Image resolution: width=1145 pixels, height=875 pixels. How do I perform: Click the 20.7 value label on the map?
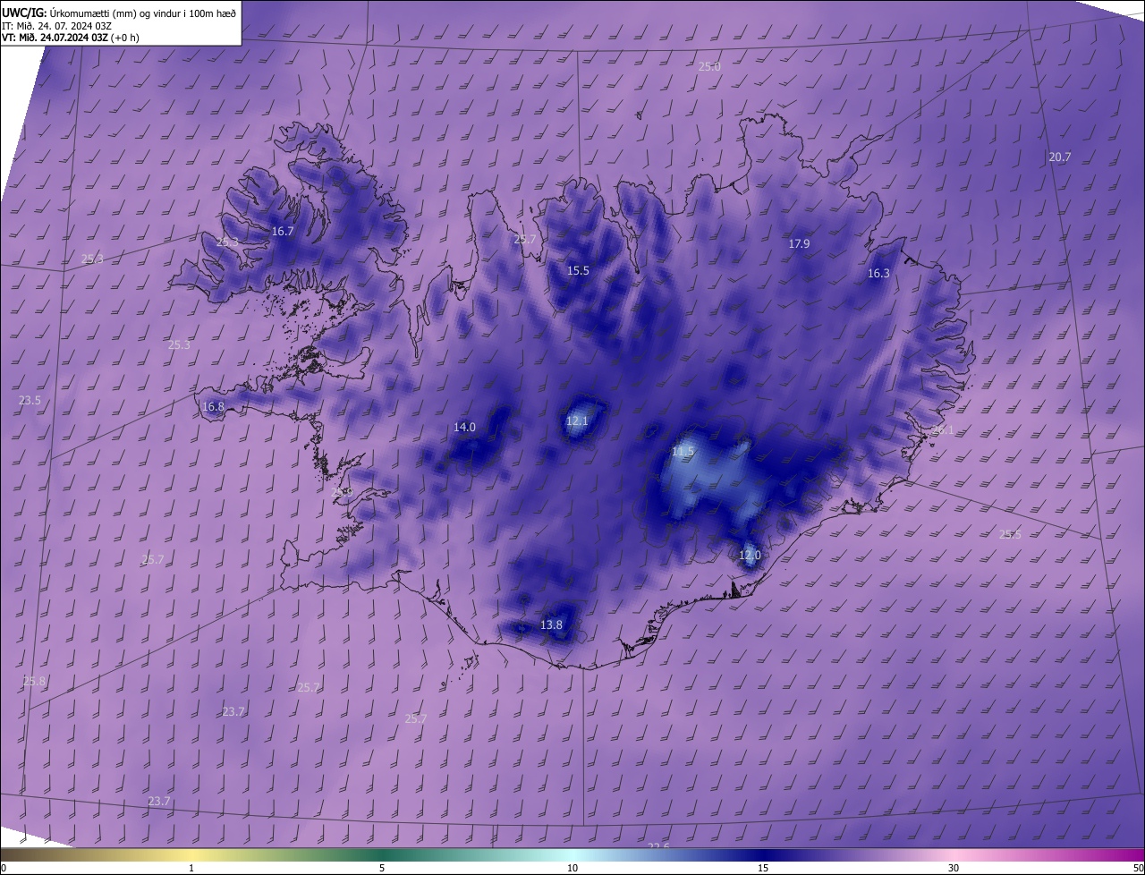1059,157
